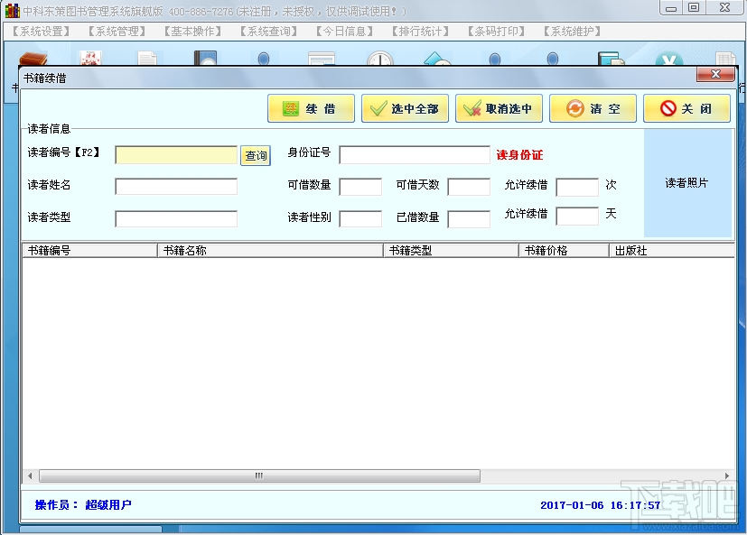
Task: Open the 【系统查询】 menu
Action: pos(268,32)
